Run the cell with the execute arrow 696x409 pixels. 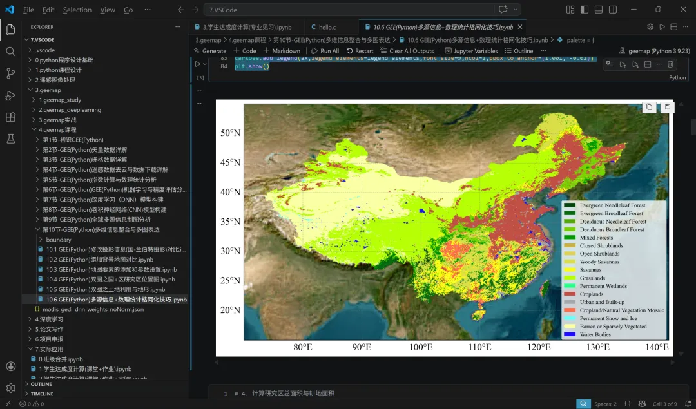pos(198,64)
